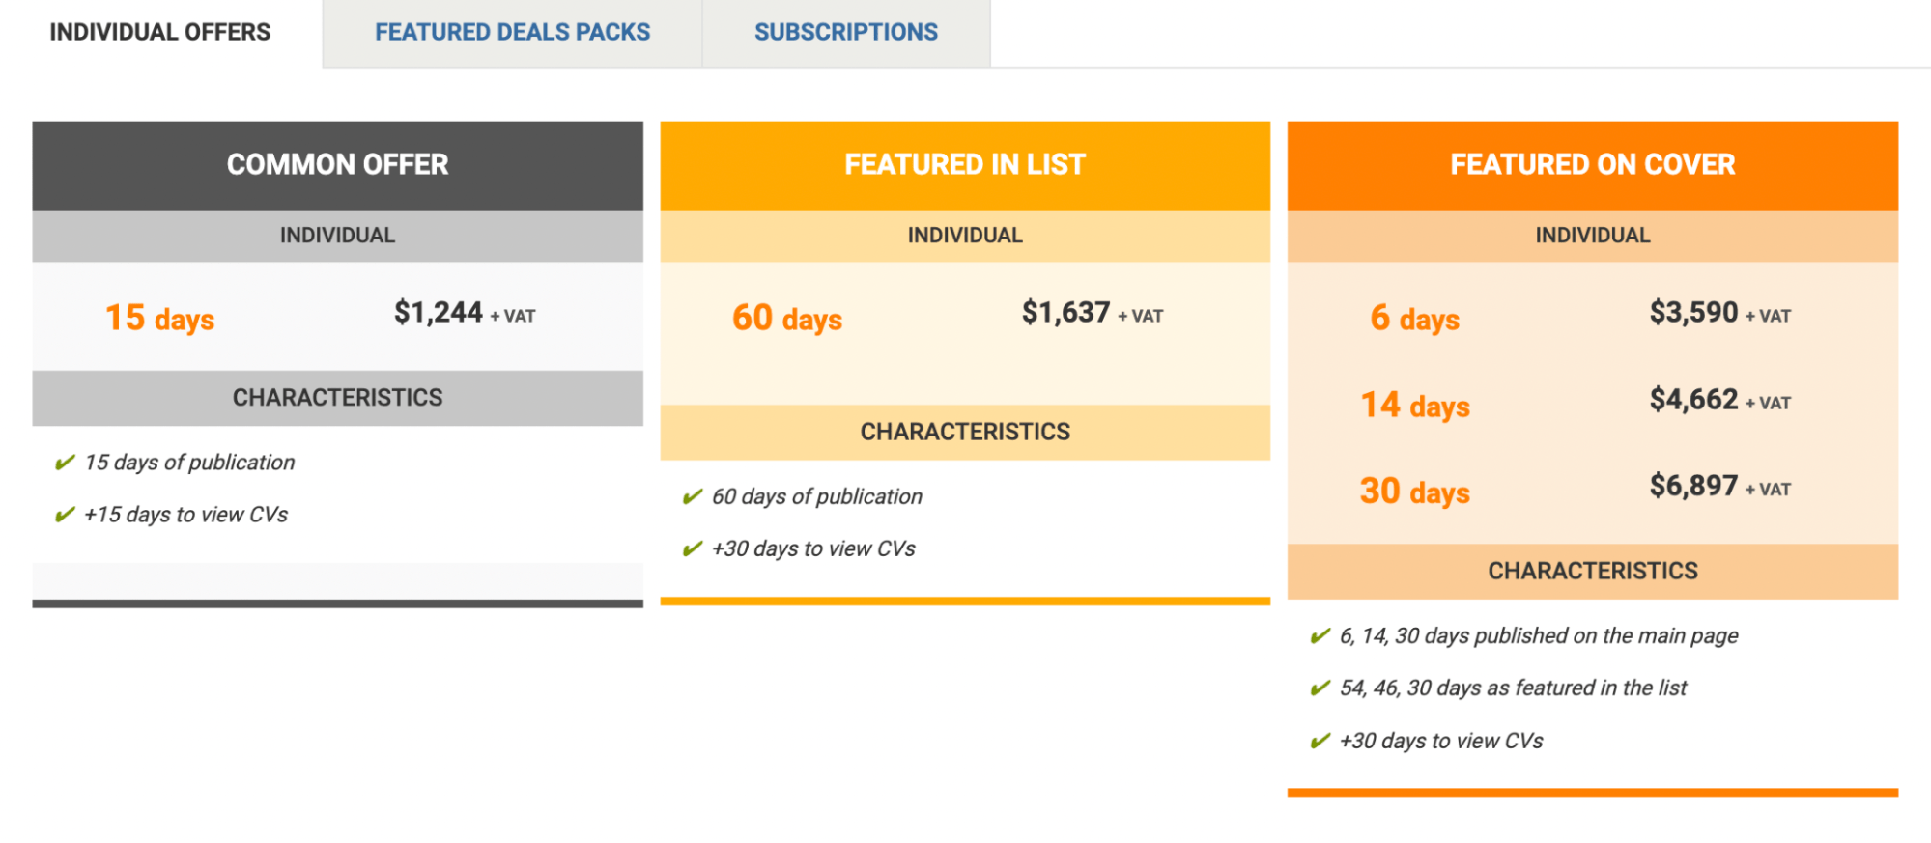
Task: Select the 6 days cover option
Action: pos(1414,318)
